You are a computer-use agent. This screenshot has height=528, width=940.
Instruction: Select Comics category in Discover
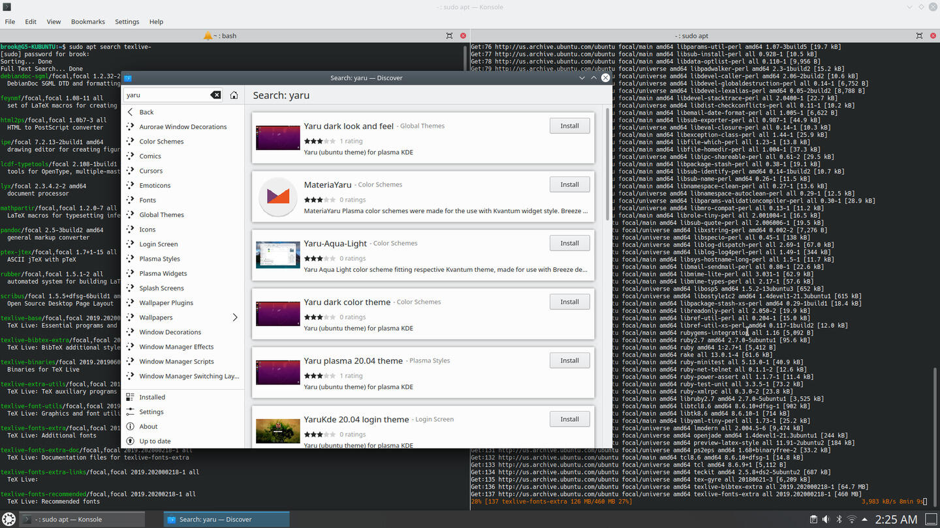(183, 156)
